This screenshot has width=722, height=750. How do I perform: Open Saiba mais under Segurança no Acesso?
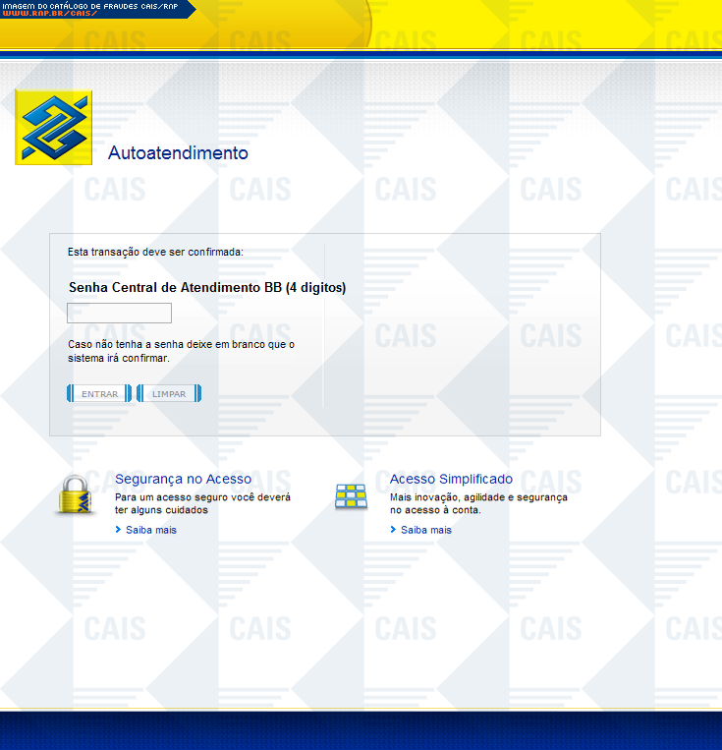pos(151,530)
